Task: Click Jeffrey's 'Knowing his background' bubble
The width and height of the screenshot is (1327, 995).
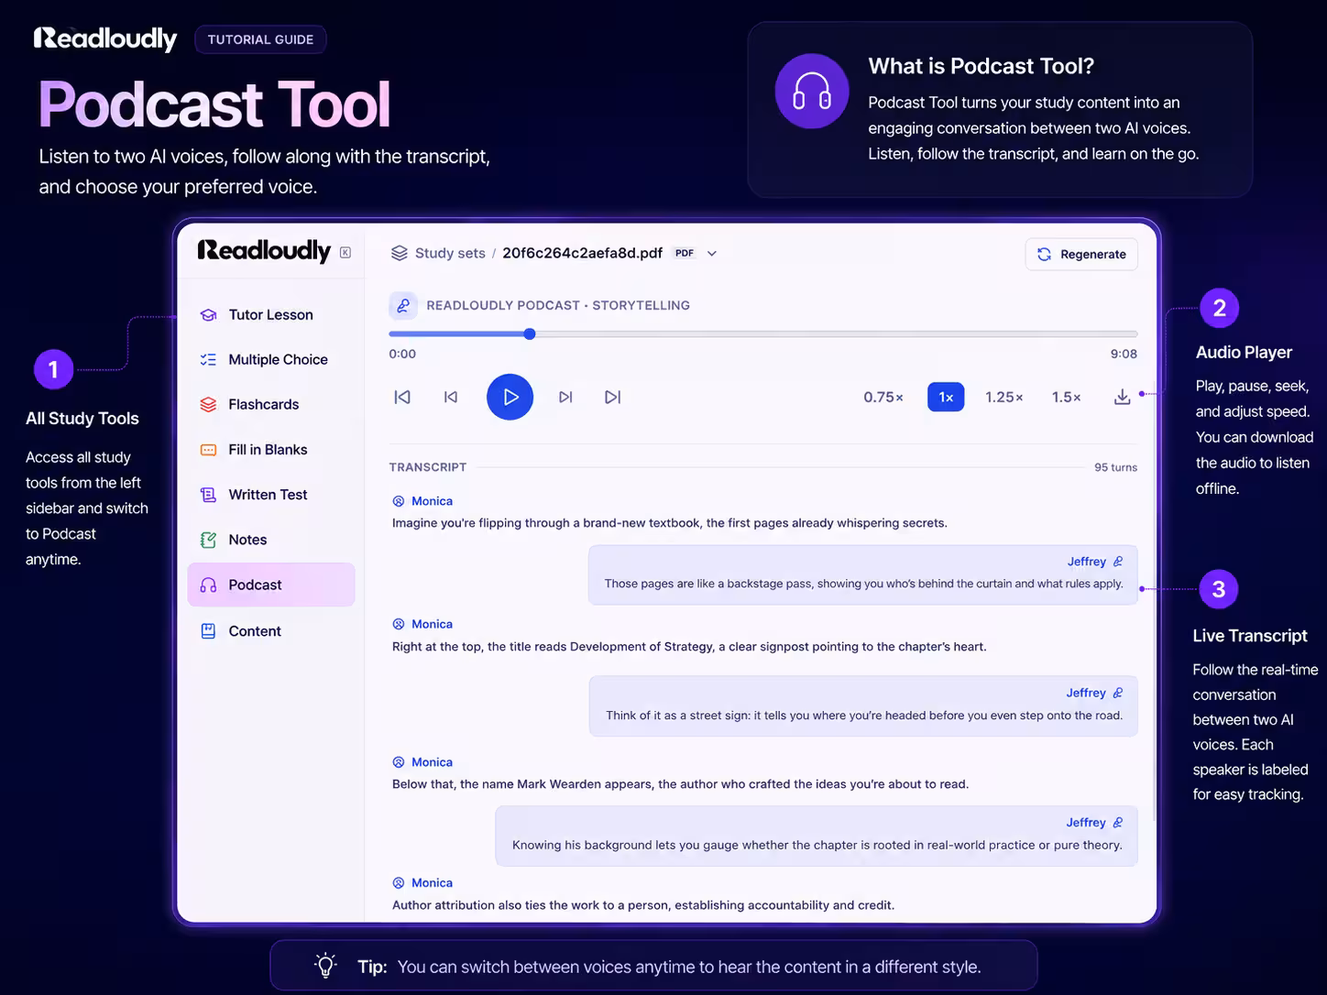Action: pos(817,836)
